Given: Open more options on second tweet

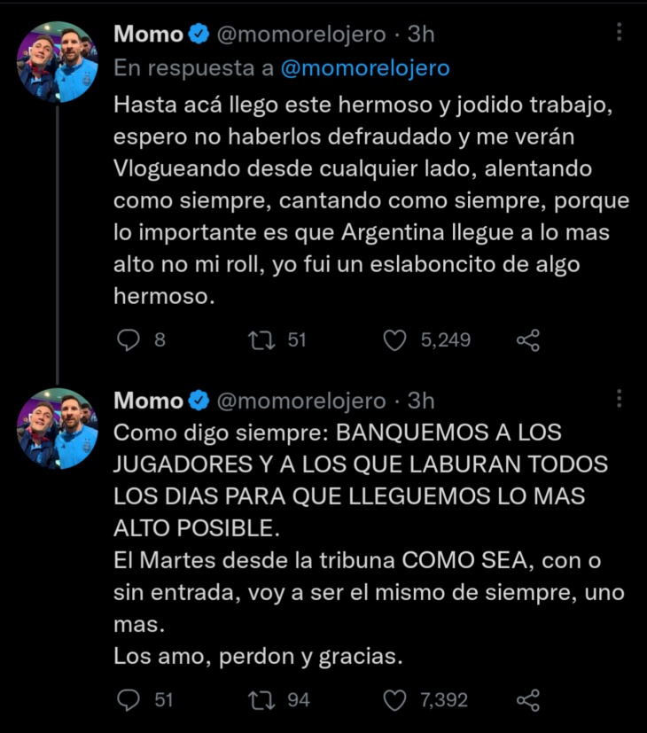Looking at the screenshot, I should coord(619,399).
